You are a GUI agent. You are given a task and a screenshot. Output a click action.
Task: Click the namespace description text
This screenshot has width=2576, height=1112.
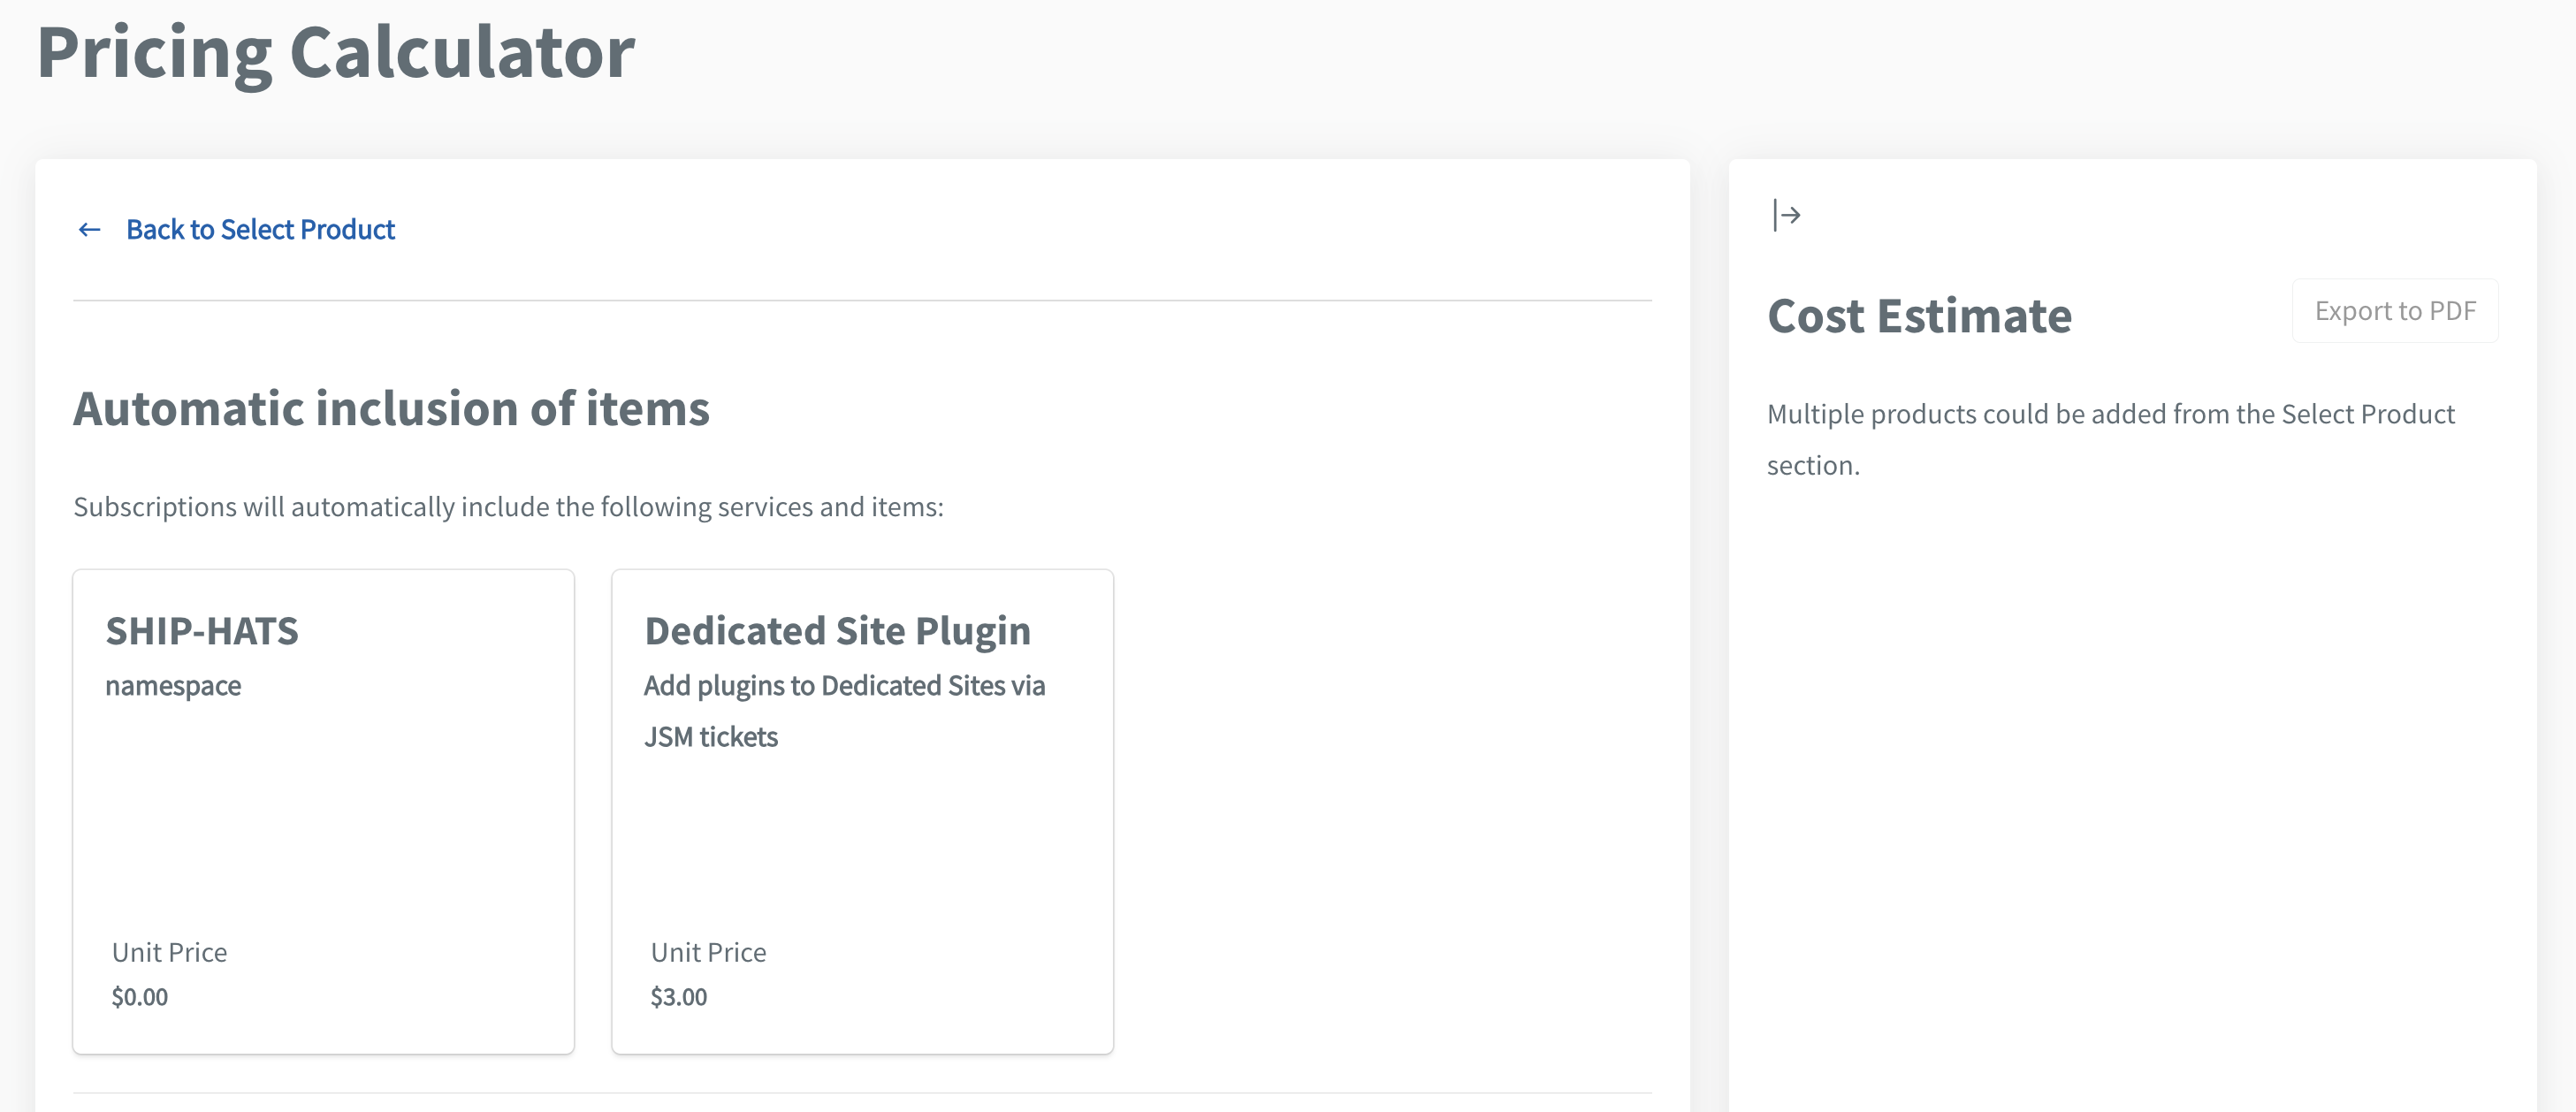173,686
